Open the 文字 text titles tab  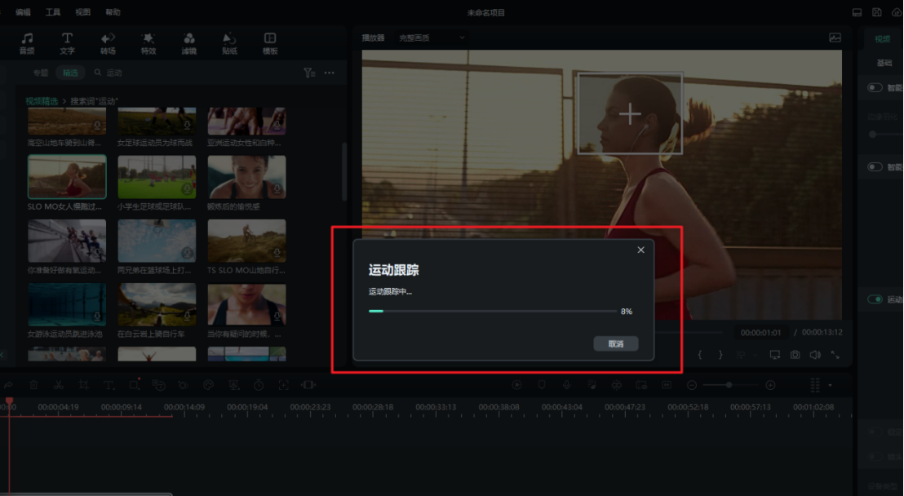(67, 43)
